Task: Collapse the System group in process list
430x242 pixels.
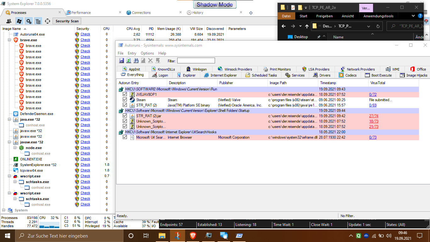Action: (3, 210)
